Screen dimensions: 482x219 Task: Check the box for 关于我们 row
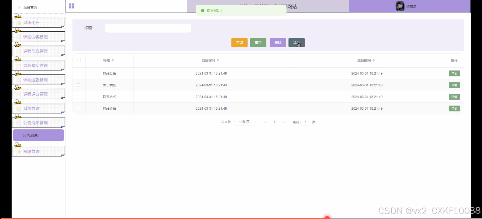(x=79, y=85)
